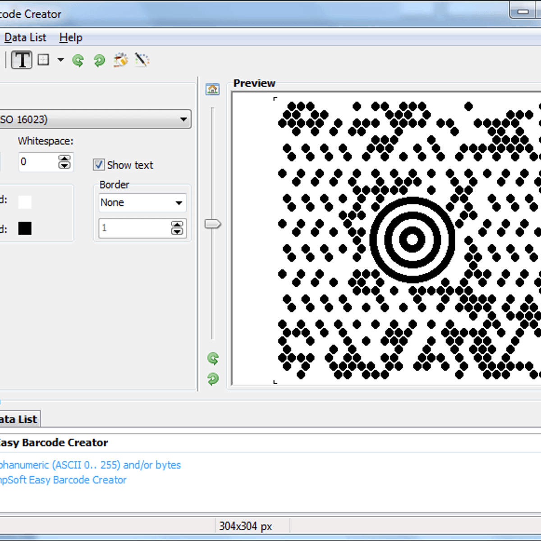The width and height of the screenshot is (541, 541).
Task: Click the rotate left icon below zoom slider
Action: click(x=213, y=358)
